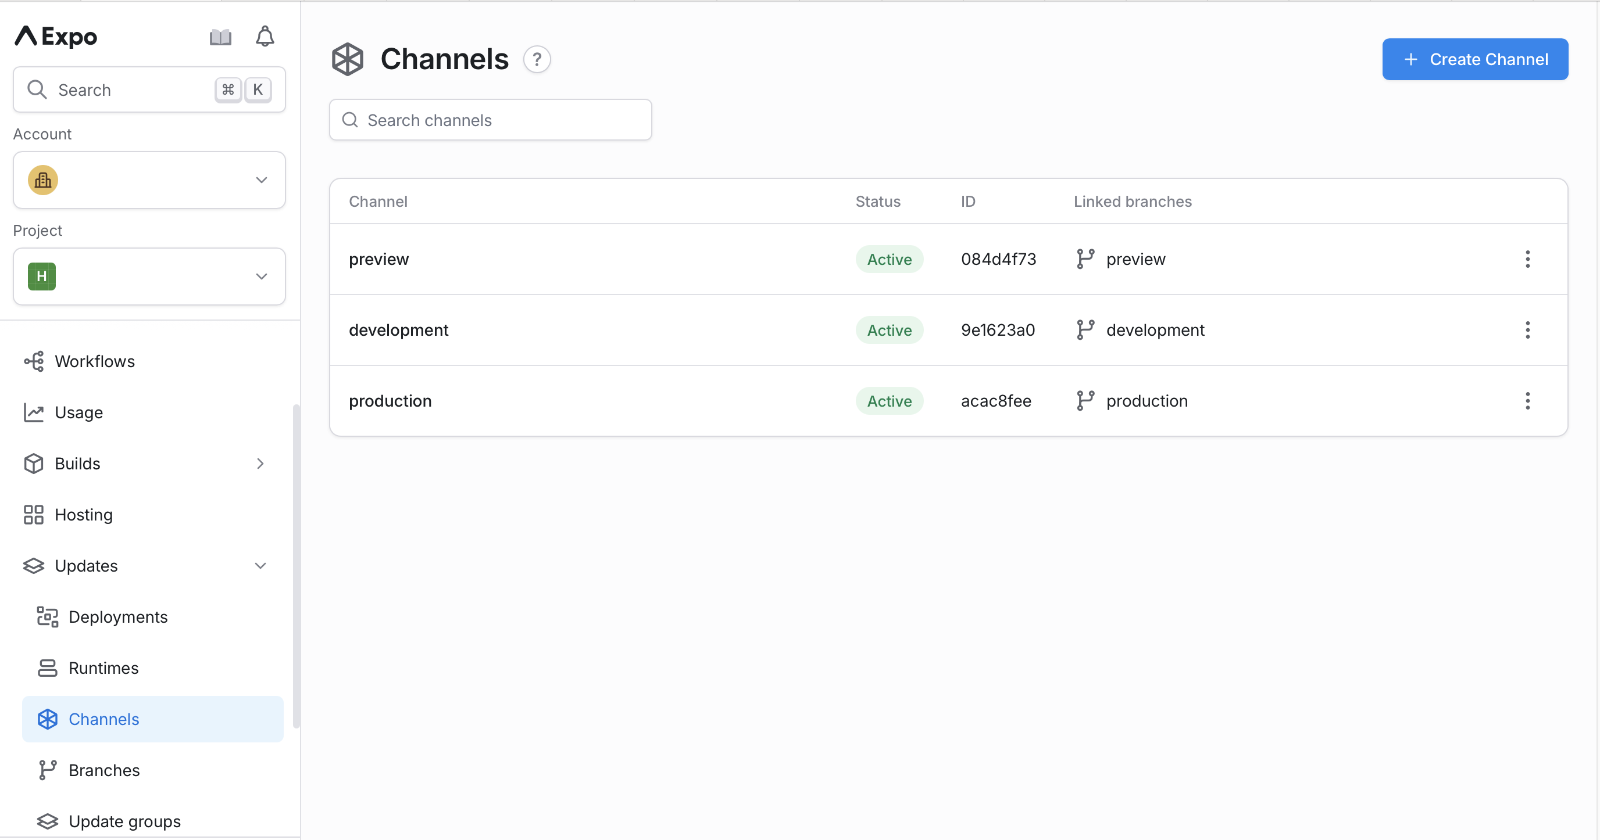
Task: Click the Builds cube icon
Action: click(x=34, y=464)
